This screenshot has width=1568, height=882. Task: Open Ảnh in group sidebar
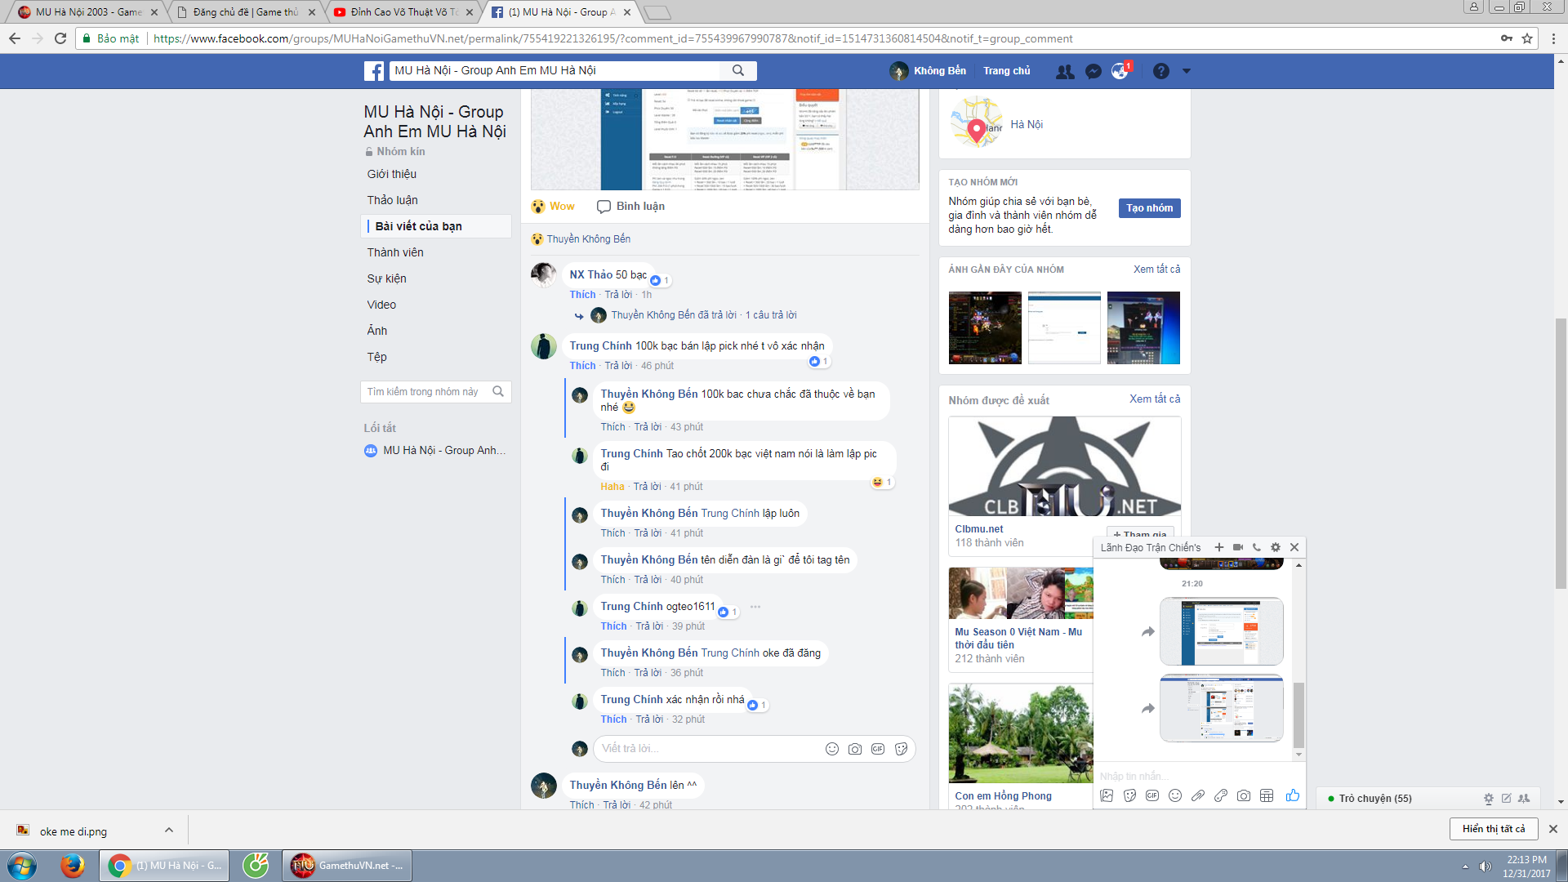377,331
